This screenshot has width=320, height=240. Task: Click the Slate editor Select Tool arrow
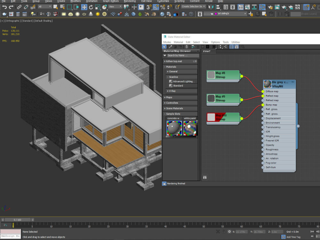tap(164, 47)
